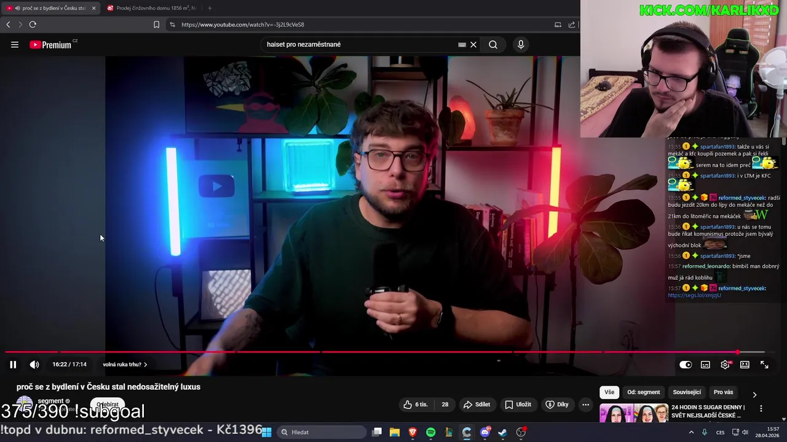This screenshot has height=442, width=787.
Task: Select the Vše filter chip
Action: tap(609, 392)
